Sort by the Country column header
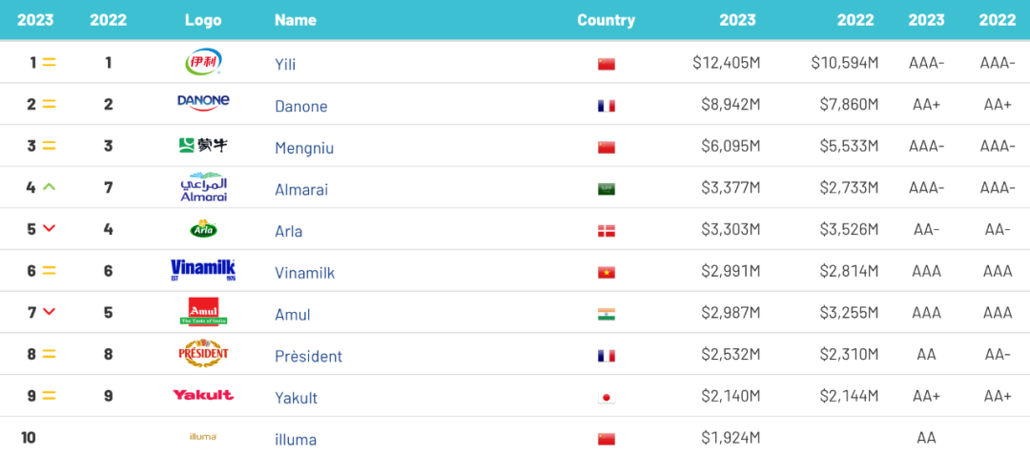 point(607,20)
